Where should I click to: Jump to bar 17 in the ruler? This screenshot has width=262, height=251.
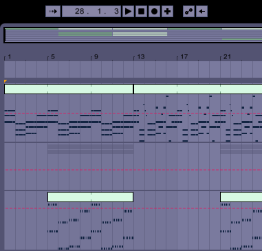184,57
